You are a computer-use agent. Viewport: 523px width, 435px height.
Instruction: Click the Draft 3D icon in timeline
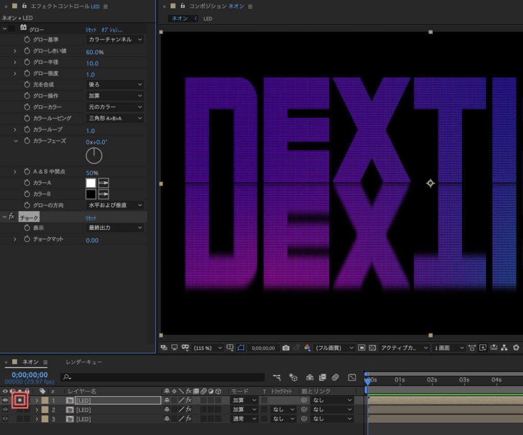[293, 377]
